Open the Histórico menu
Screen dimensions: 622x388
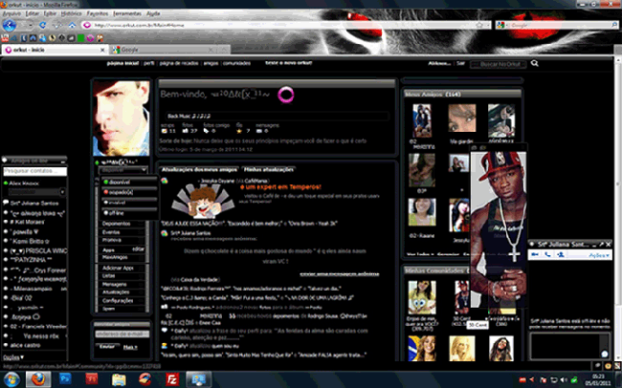click(x=71, y=13)
